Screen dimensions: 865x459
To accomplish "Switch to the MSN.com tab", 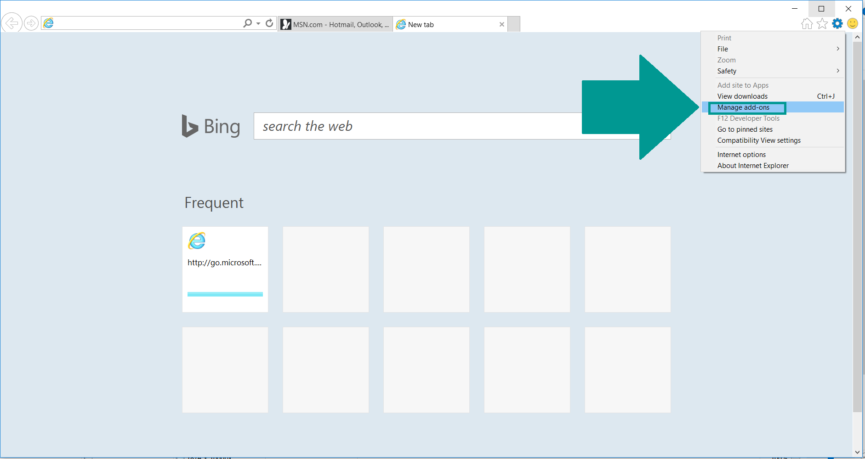I will click(336, 25).
